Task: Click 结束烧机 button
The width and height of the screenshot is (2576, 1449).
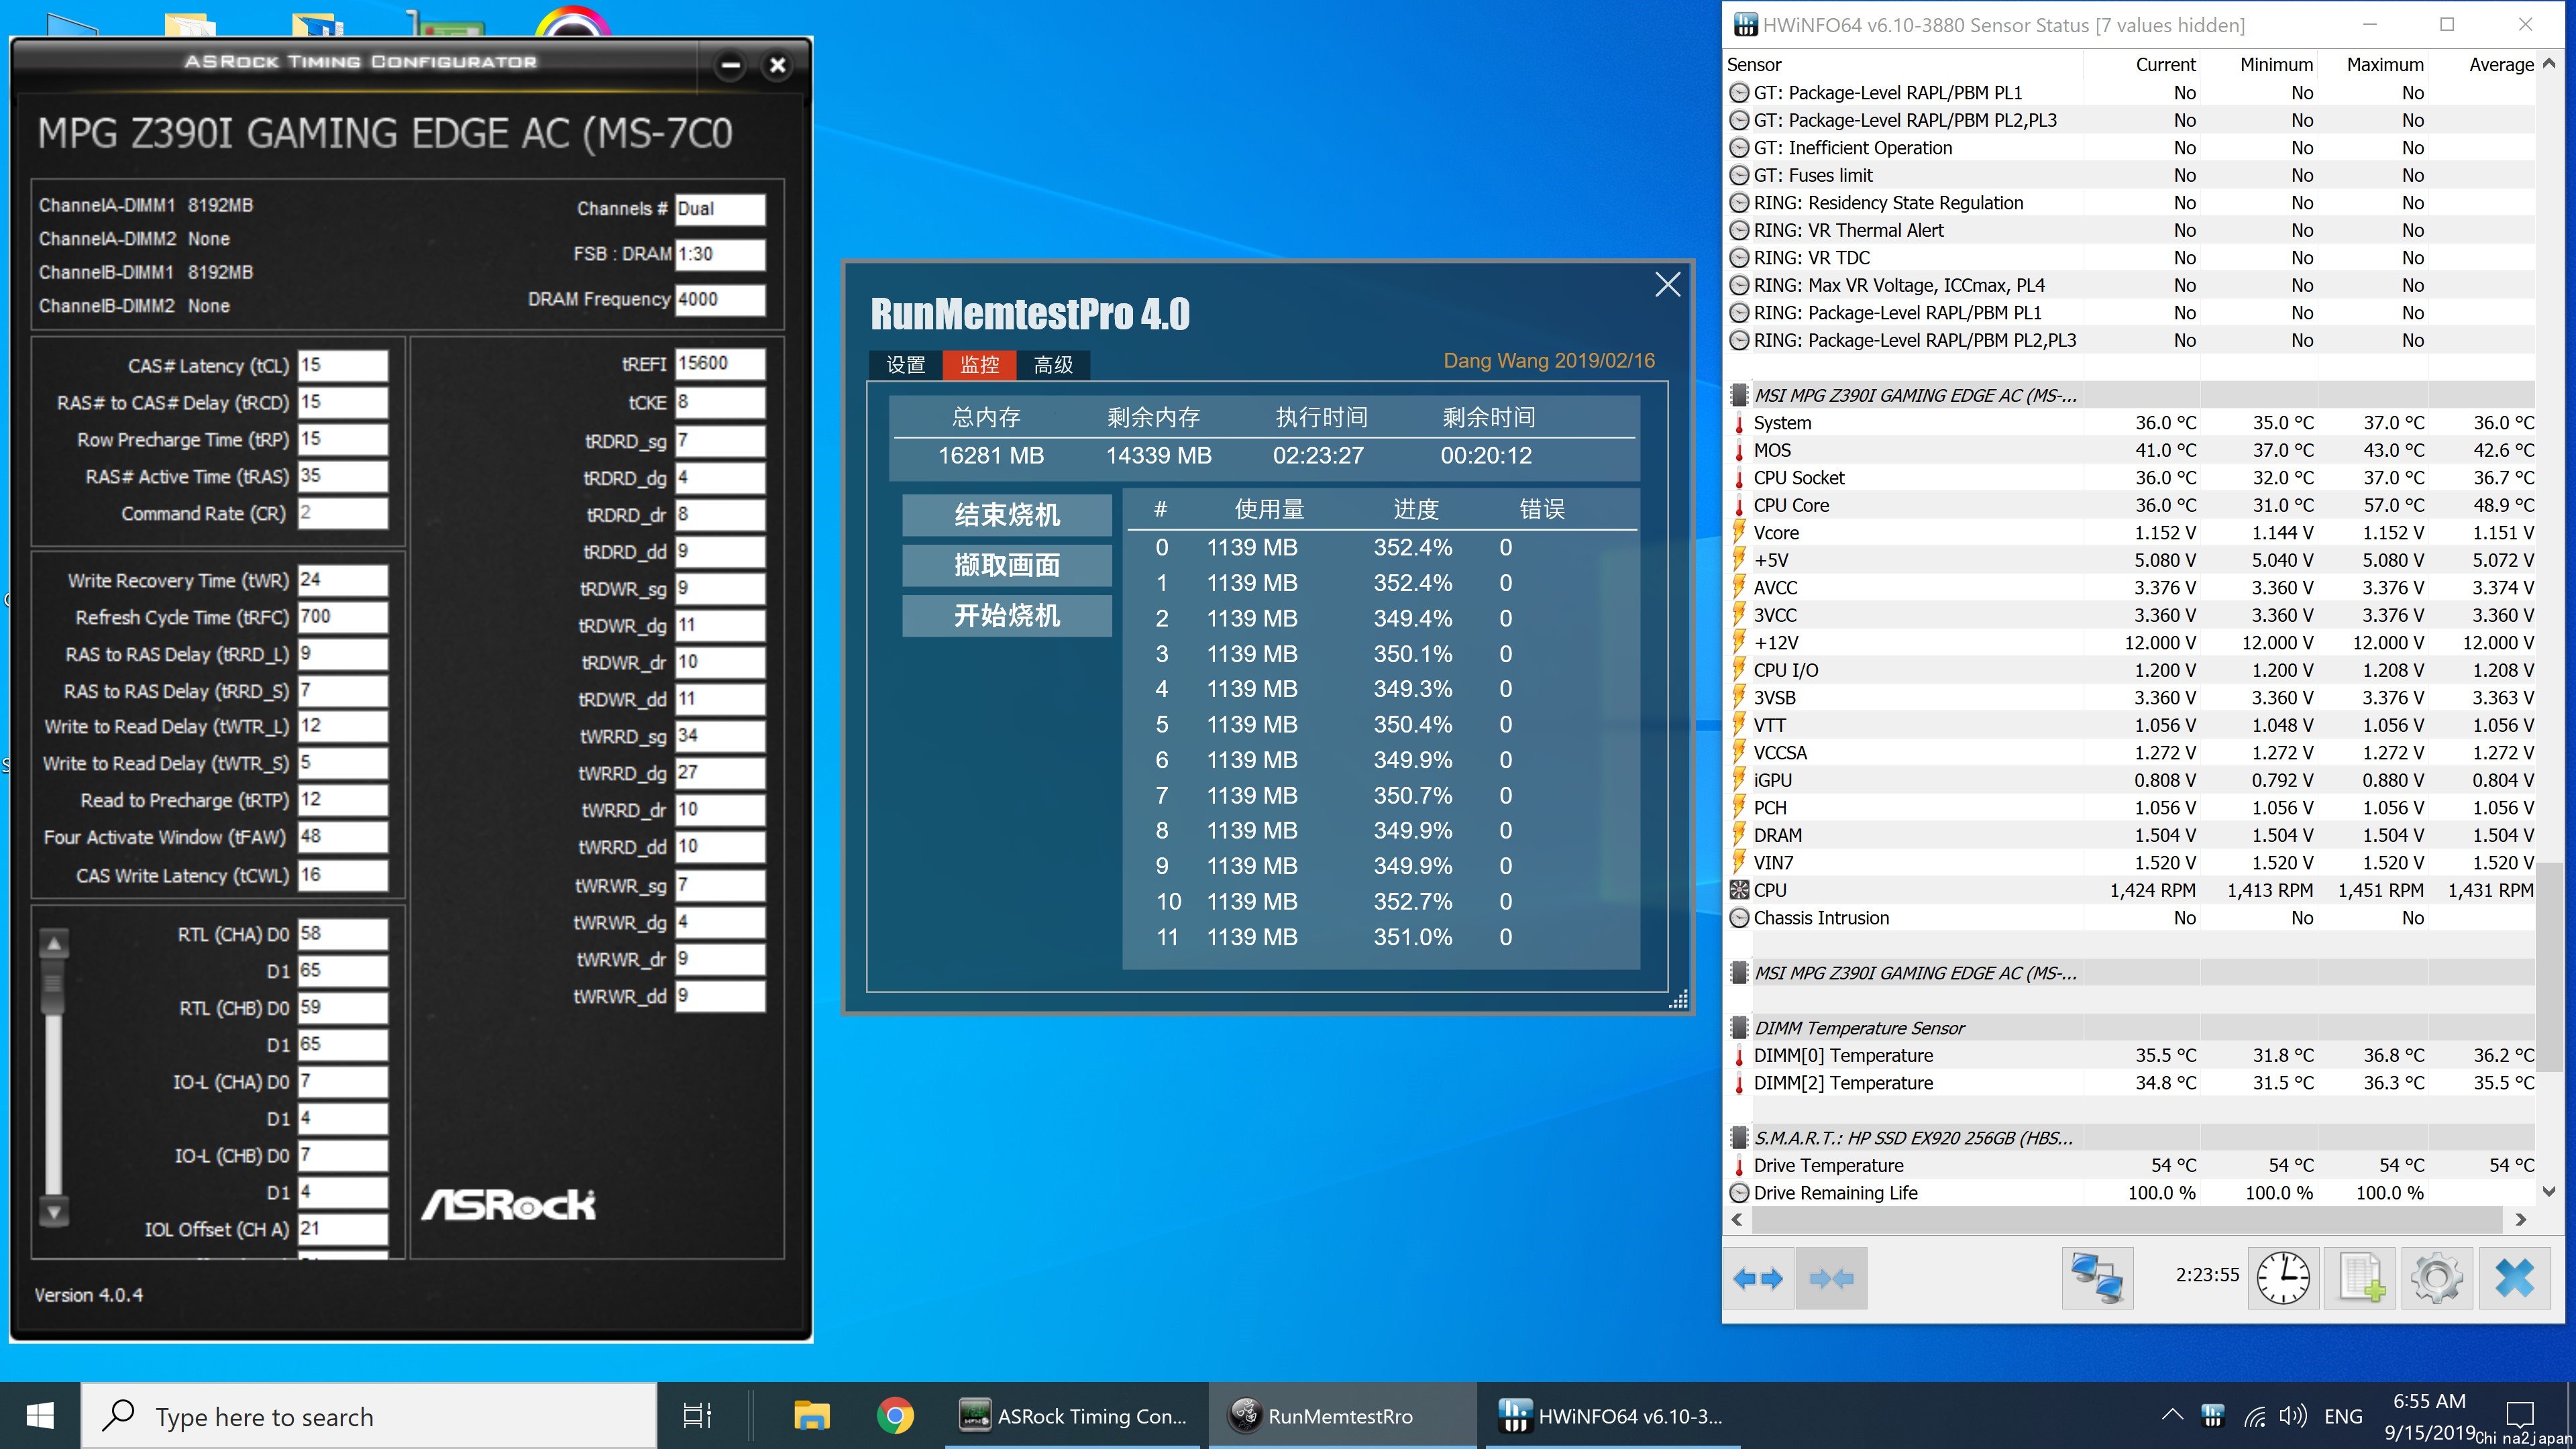Action: 1007,515
